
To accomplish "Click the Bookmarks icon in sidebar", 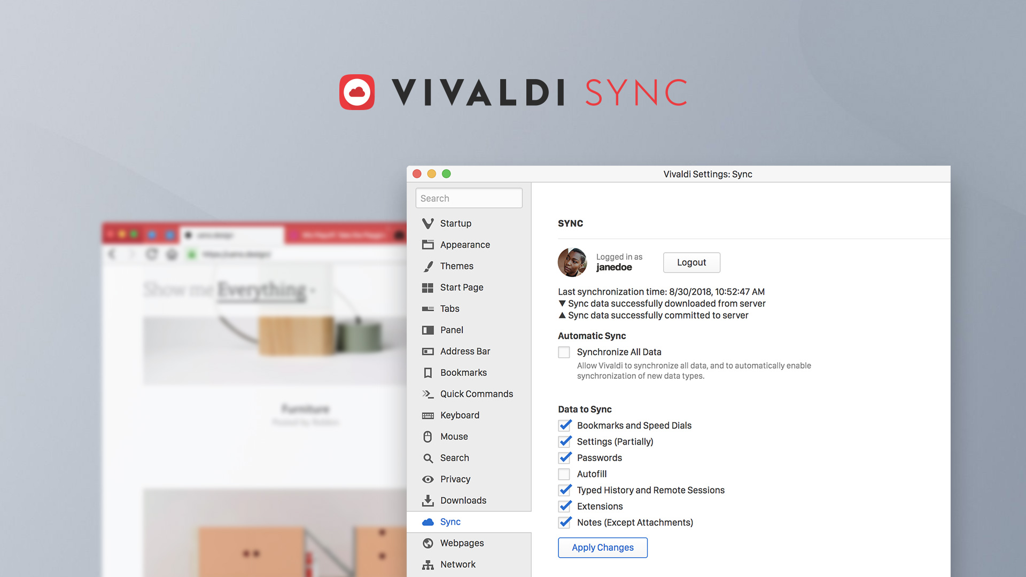I will coord(428,372).
